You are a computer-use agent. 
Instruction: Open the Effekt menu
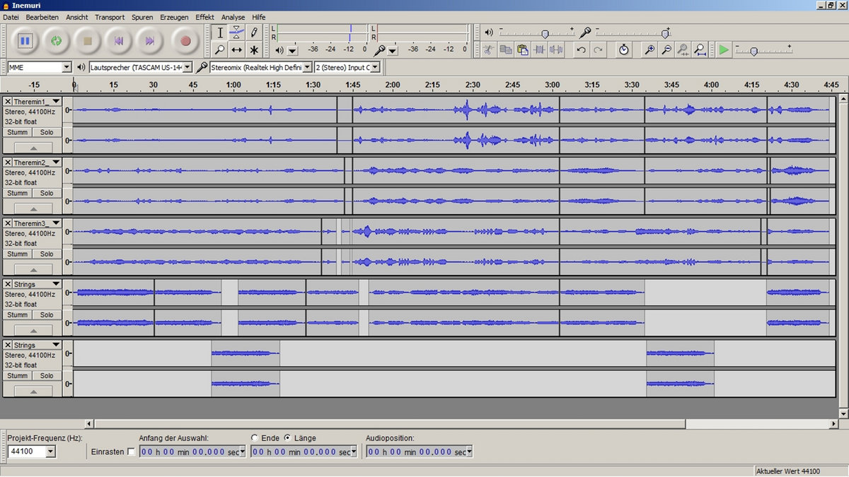[x=204, y=17]
